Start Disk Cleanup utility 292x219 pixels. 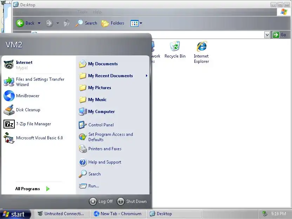(x=38, y=110)
